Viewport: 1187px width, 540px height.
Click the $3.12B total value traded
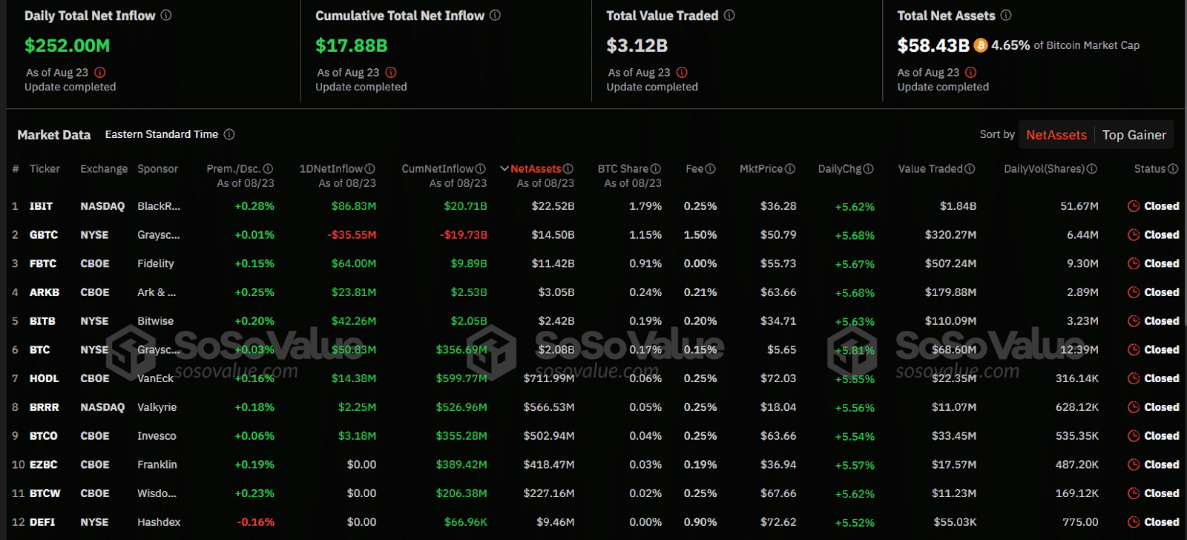pyautogui.click(x=637, y=45)
